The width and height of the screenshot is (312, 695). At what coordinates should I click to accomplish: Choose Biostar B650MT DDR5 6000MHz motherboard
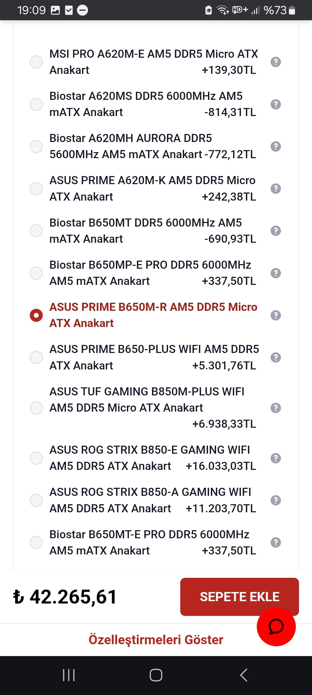[36, 231]
